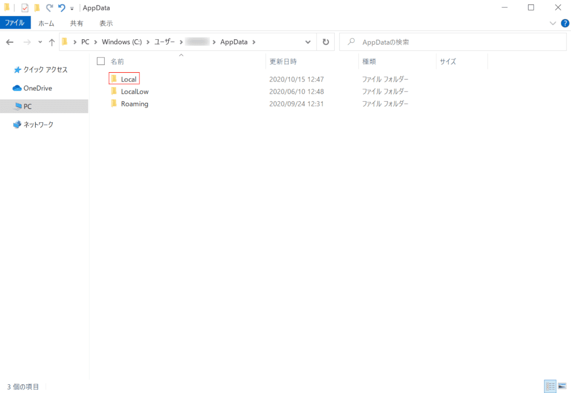
Task: Click the AppDataの検索 search box
Action: point(453,42)
